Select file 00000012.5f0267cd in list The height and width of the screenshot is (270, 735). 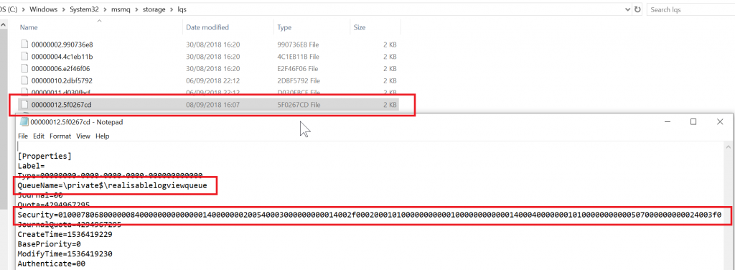(208, 105)
